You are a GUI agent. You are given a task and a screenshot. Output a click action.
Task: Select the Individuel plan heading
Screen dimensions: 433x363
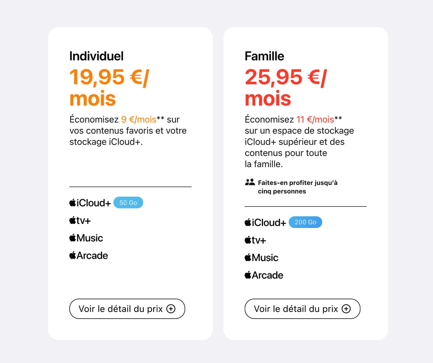[x=96, y=56]
